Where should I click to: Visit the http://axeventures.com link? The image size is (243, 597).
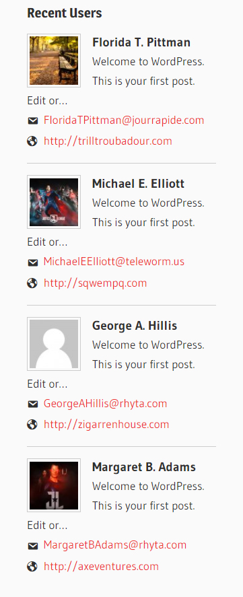101,566
